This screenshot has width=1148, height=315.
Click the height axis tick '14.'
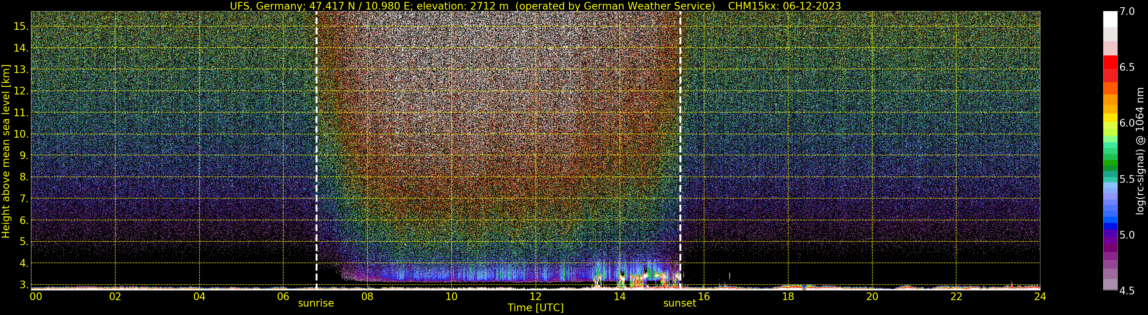pos(21,48)
